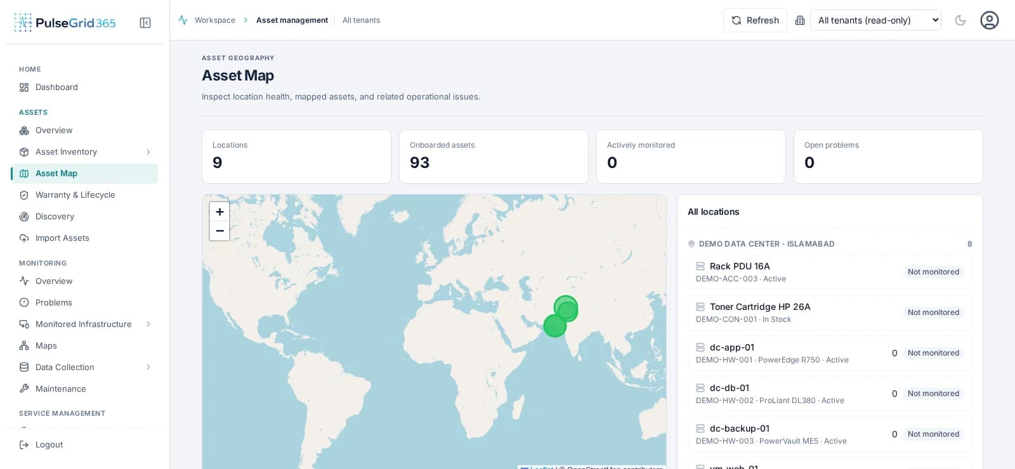Click the Open problems stat card

point(888,157)
